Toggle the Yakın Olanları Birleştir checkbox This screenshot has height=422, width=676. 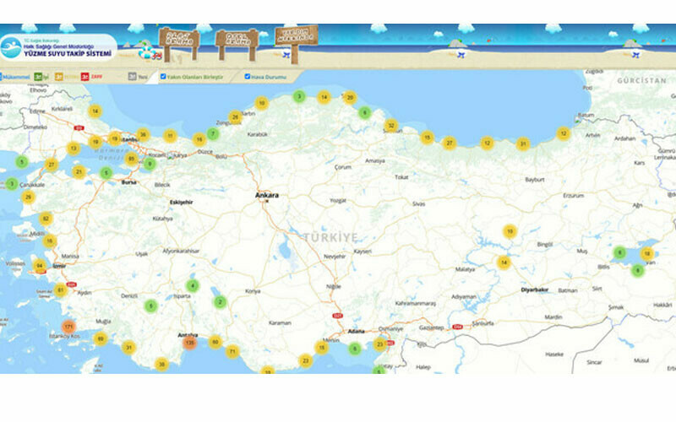point(164,76)
